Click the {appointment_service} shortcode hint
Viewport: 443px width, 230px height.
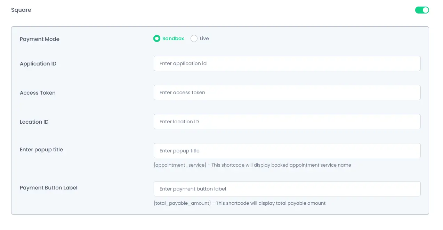point(252,165)
